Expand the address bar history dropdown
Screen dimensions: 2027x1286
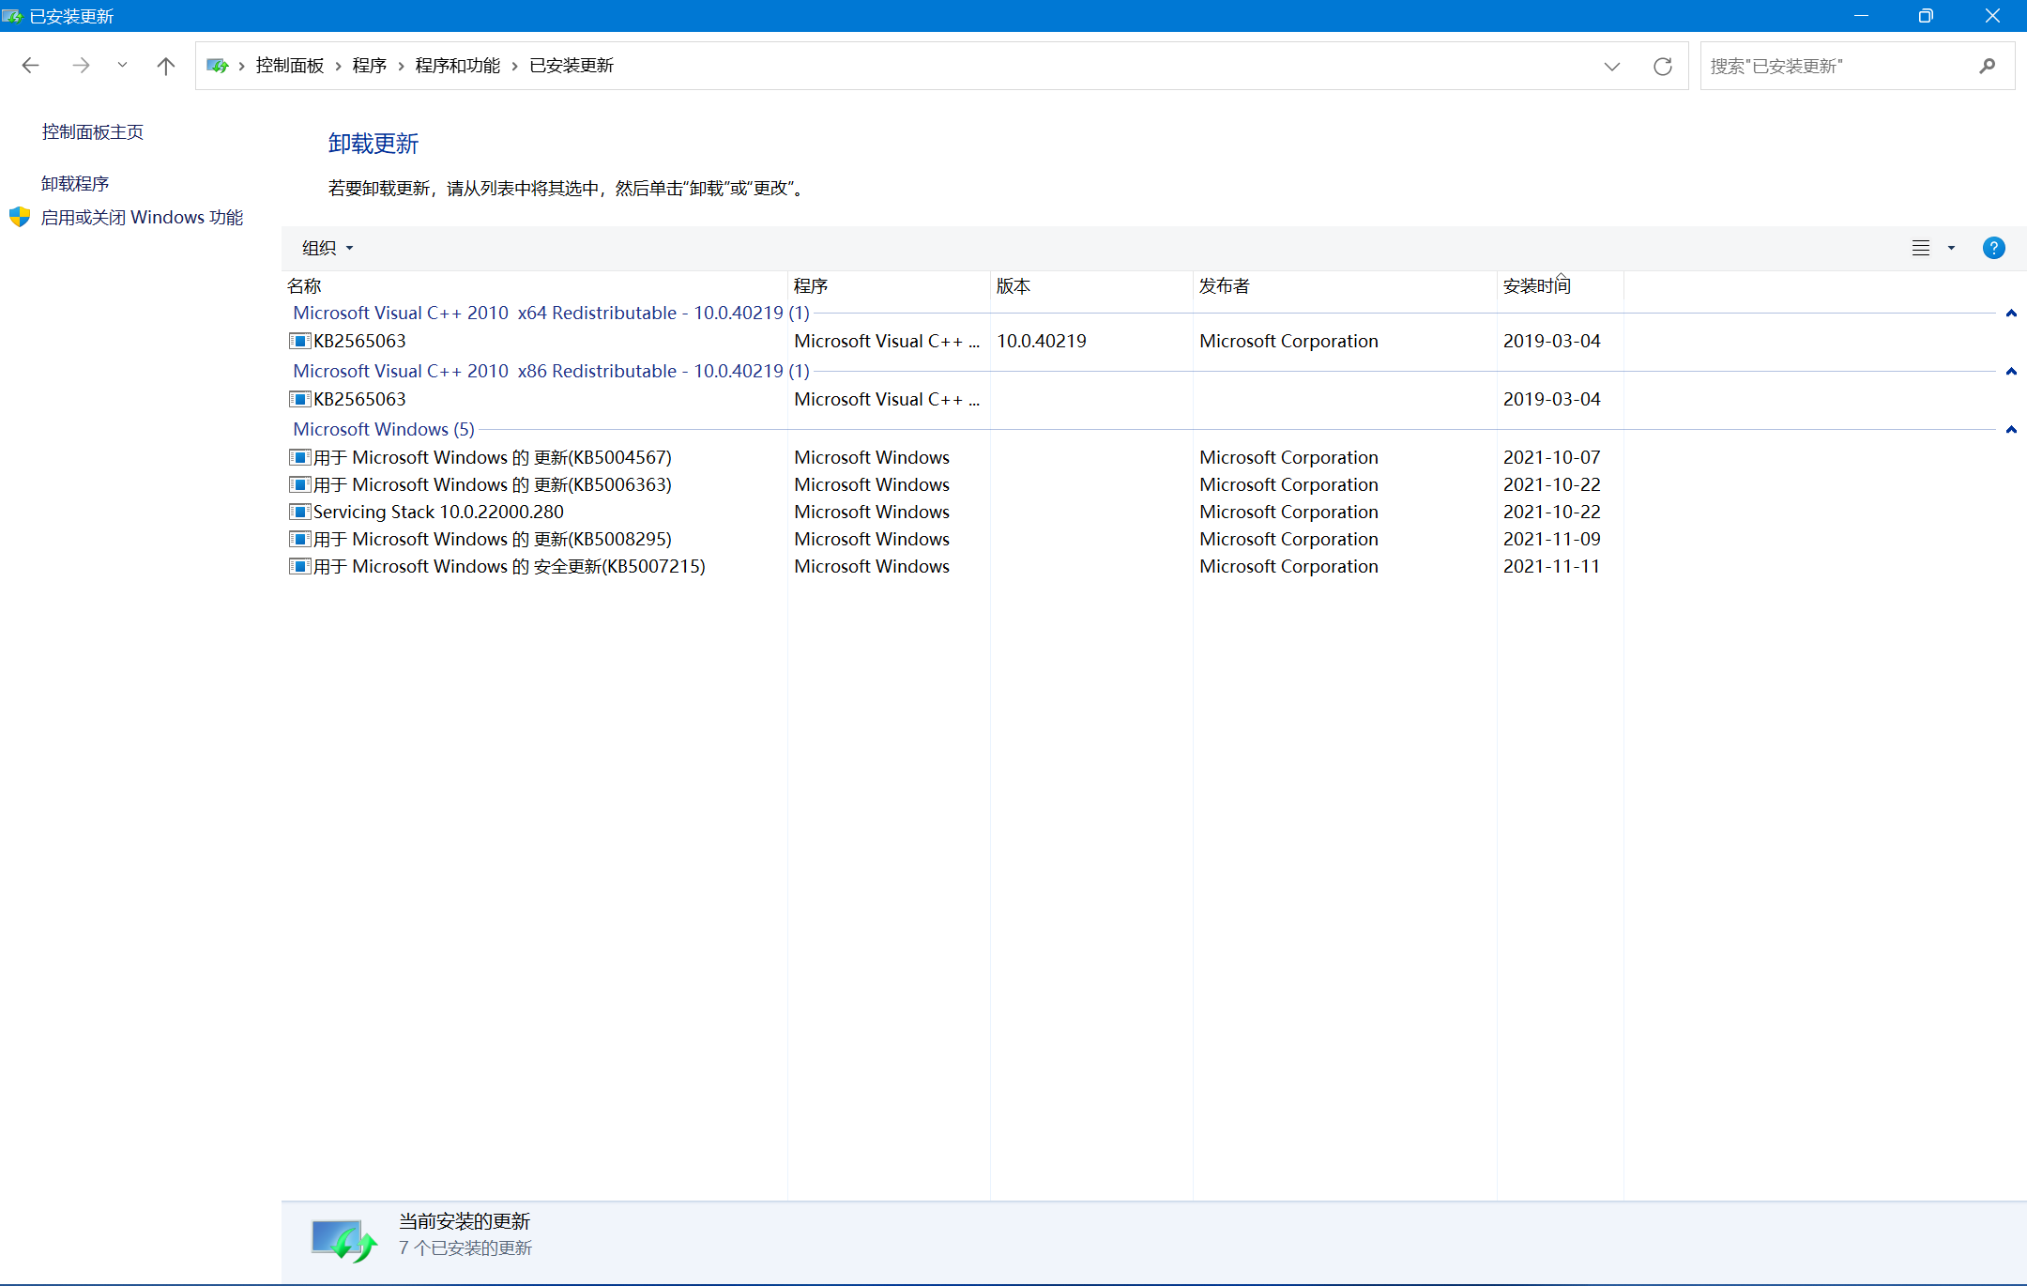point(1612,66)
